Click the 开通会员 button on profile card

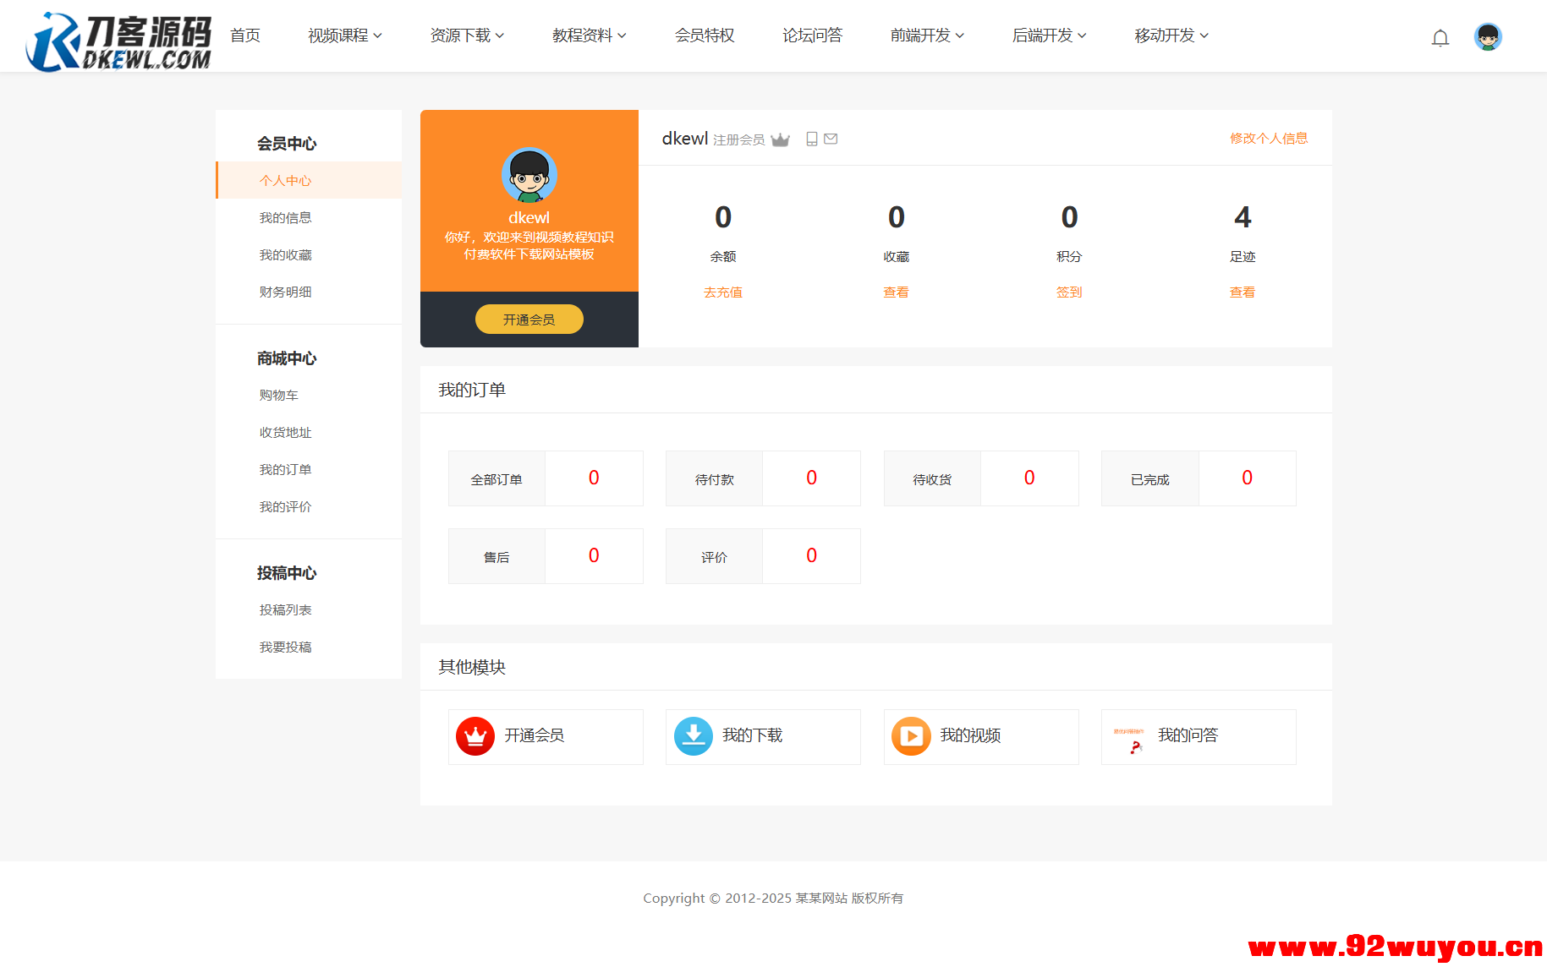click(529, 319)
